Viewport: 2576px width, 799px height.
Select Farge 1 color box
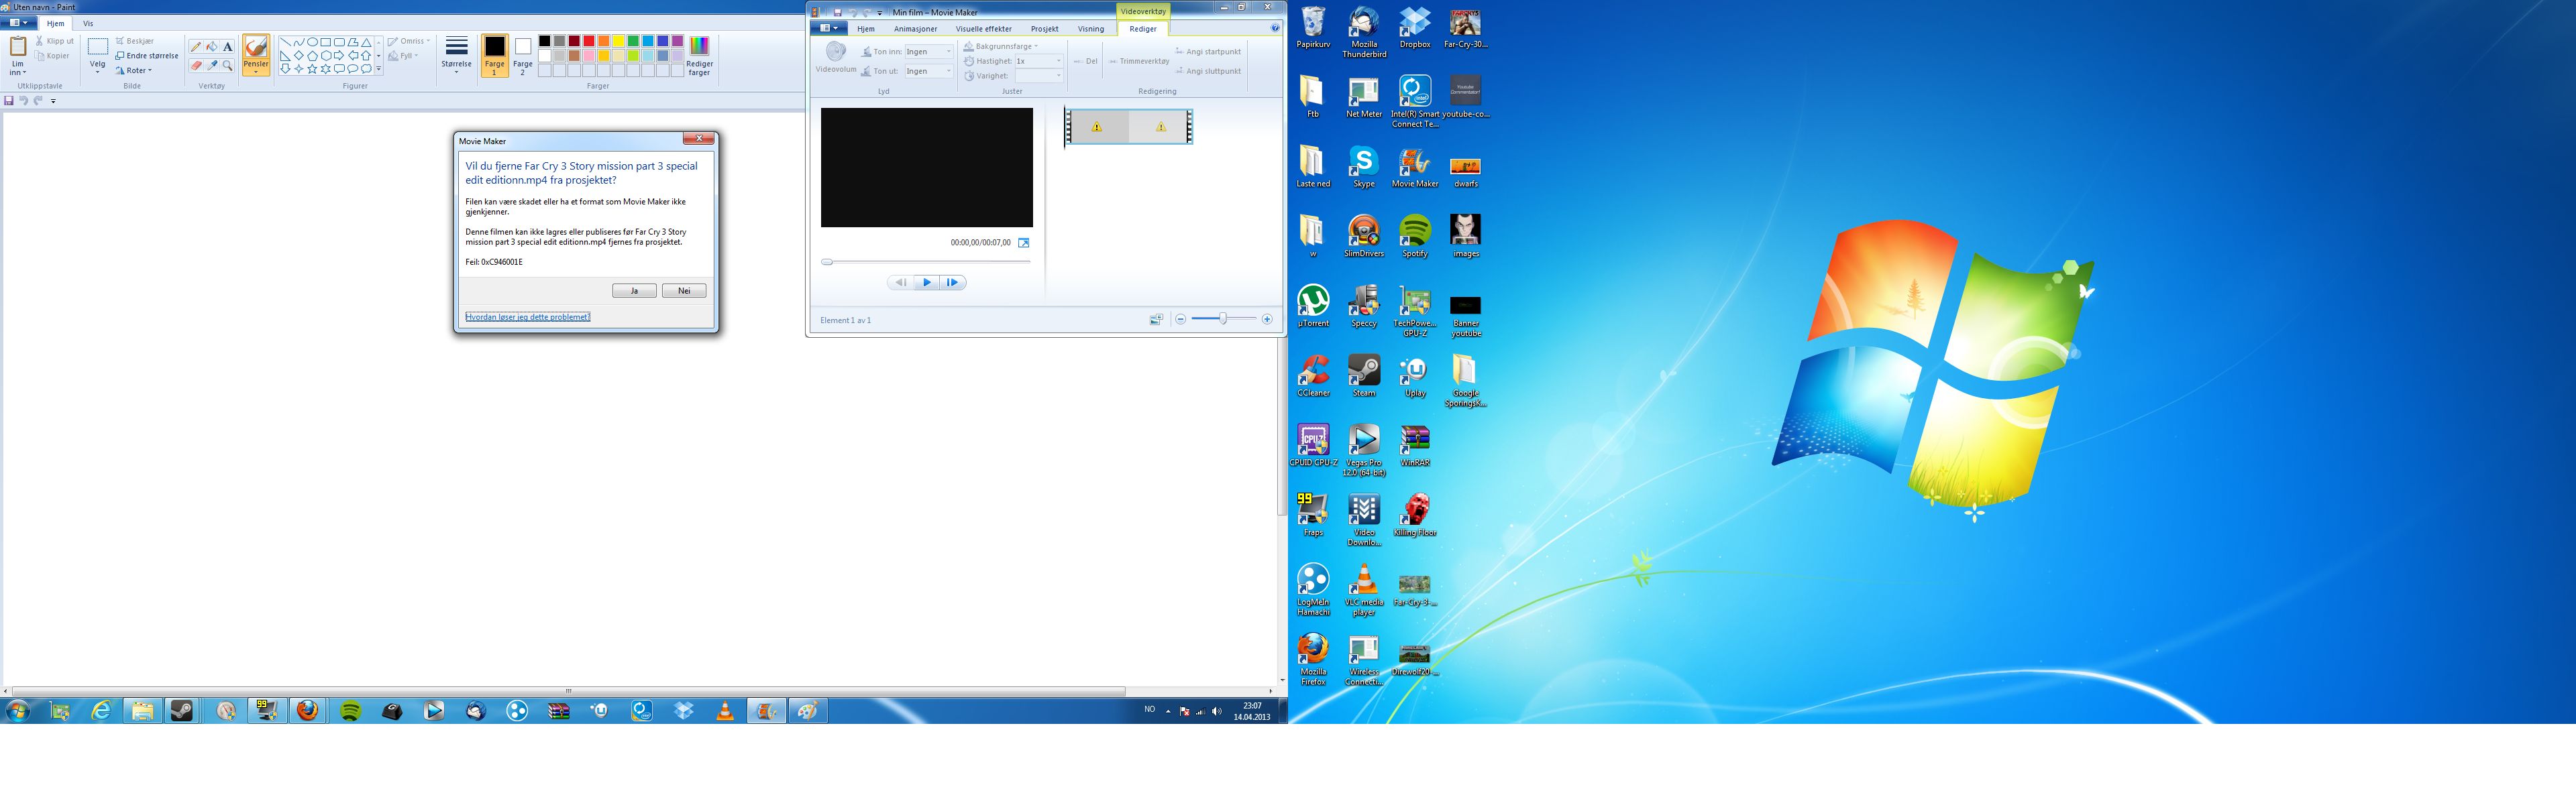(x=494, y=56)
